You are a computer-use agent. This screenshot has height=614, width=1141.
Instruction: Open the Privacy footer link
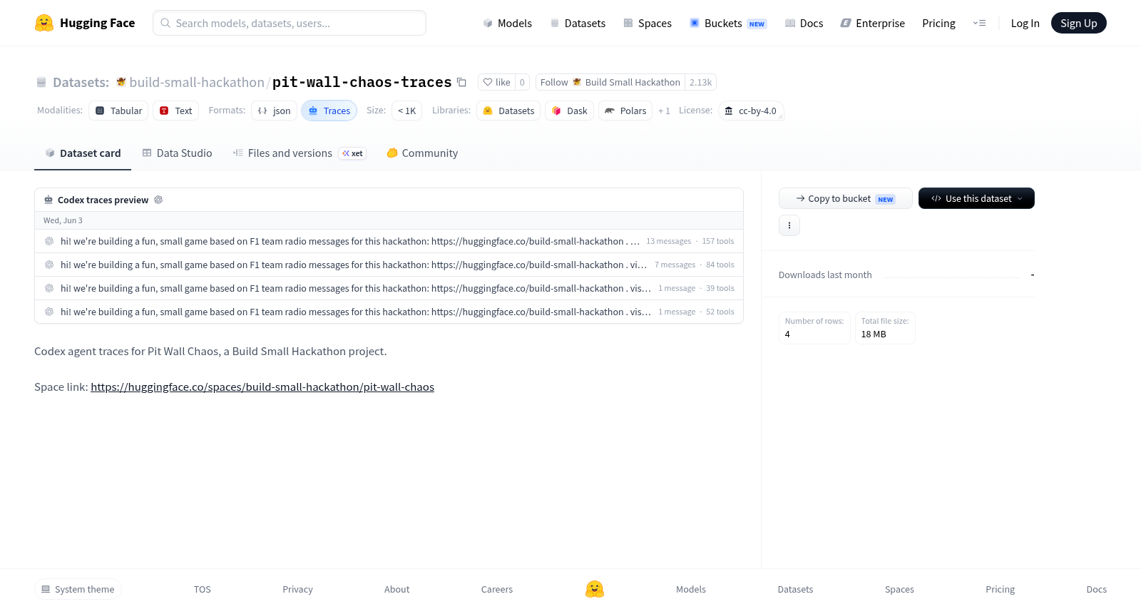coord(297,590)
